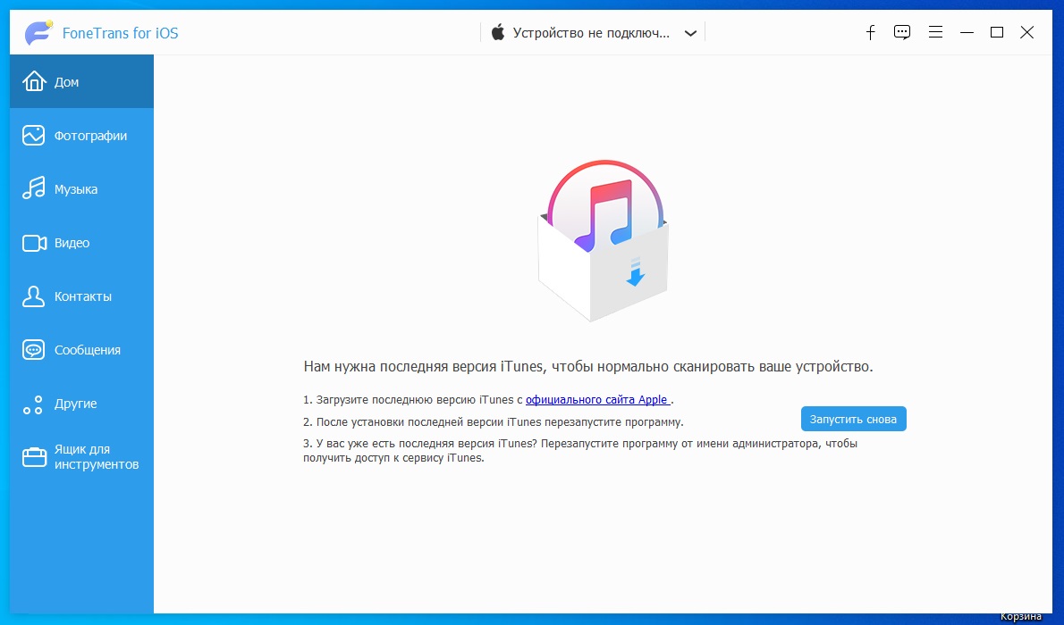Click the Ящик для инструментов toolbox icon
1064x625 pixels.
coord(34,457)
